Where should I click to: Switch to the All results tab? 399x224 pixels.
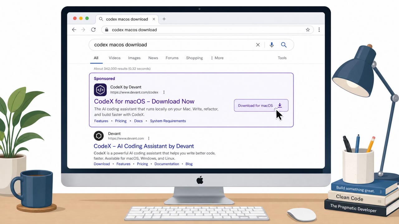pos(96,58)
